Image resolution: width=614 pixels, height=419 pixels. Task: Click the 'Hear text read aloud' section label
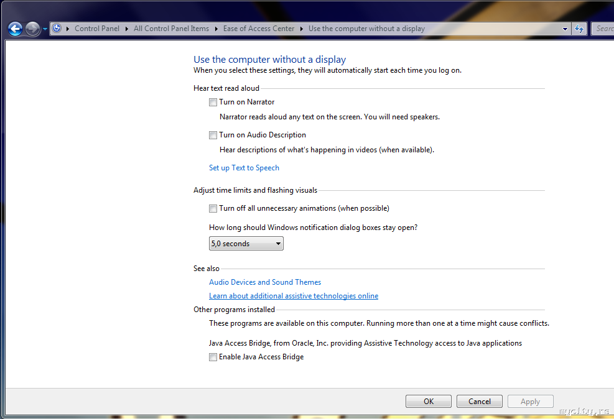226,88
